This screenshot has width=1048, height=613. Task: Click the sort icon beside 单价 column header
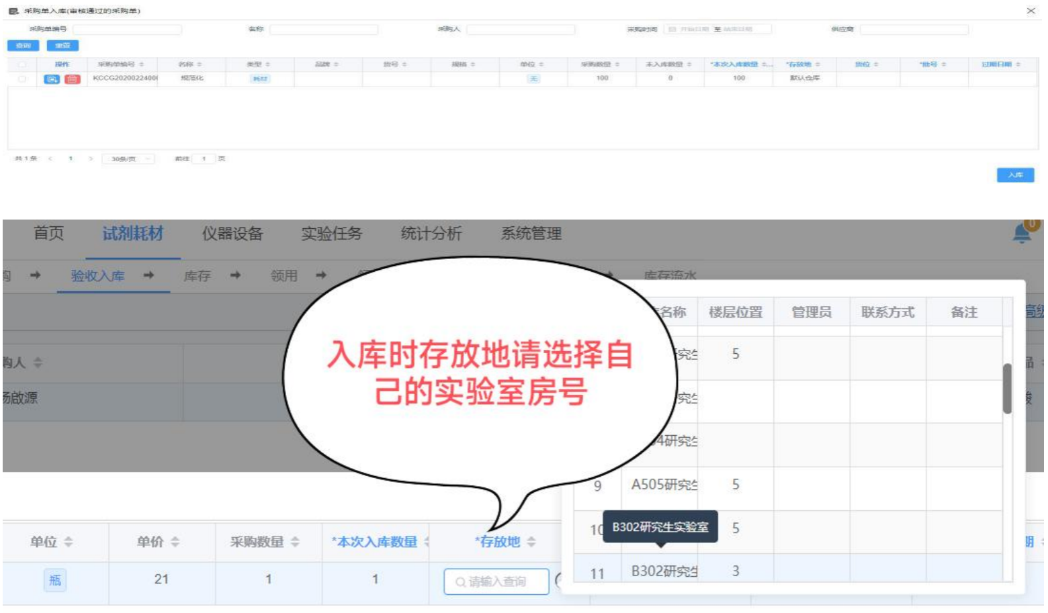(x=175, y=542)
